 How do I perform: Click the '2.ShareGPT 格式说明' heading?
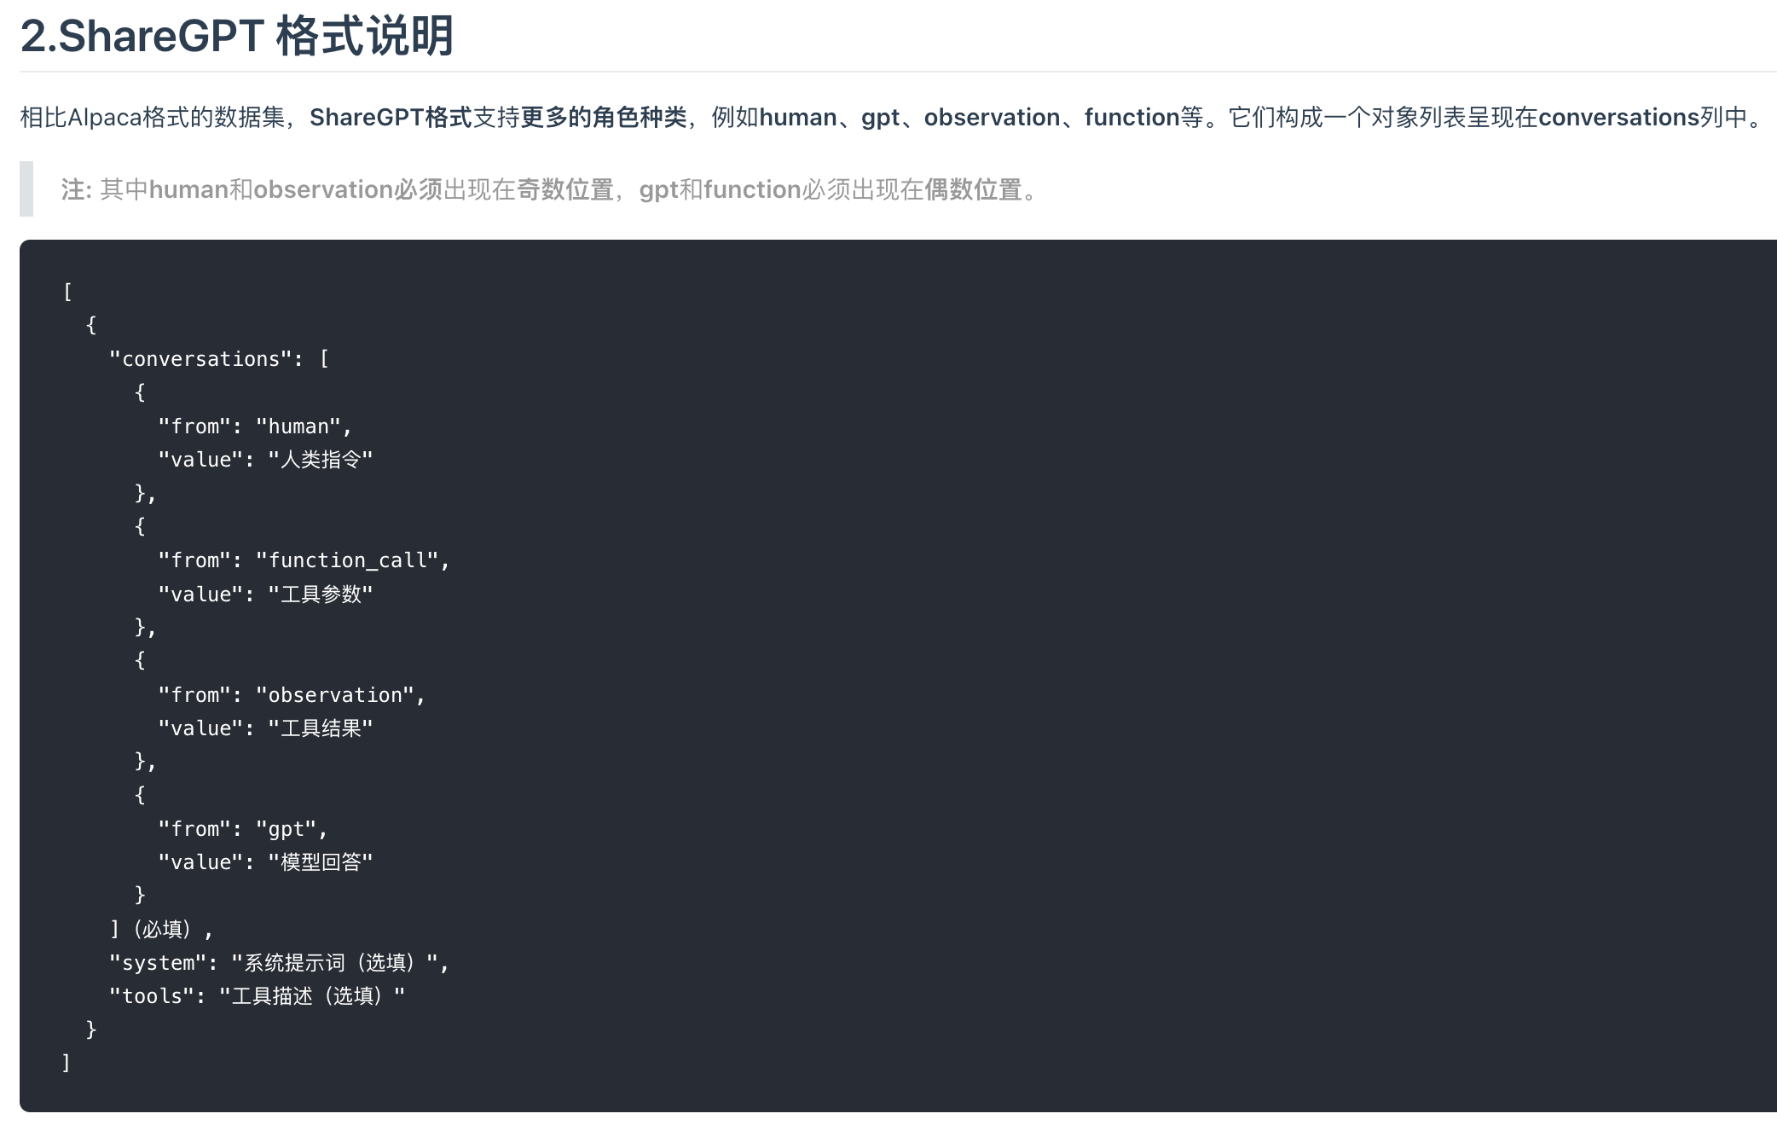(x=236, y=37)
